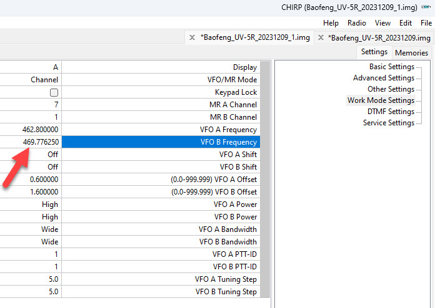Viewport: 435px width, 308px height.
Task: Open the VFO B Bandwidth dropdown
Action: [31, 242]
